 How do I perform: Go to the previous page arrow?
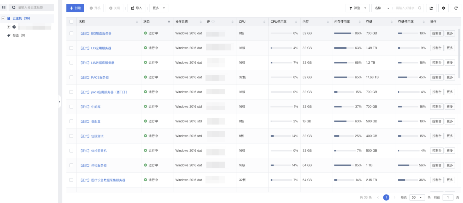(x=378, y=197)
